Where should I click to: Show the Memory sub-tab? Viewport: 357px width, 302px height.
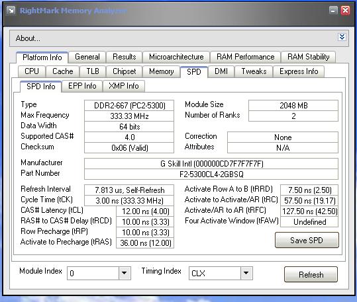click(162, 71)
